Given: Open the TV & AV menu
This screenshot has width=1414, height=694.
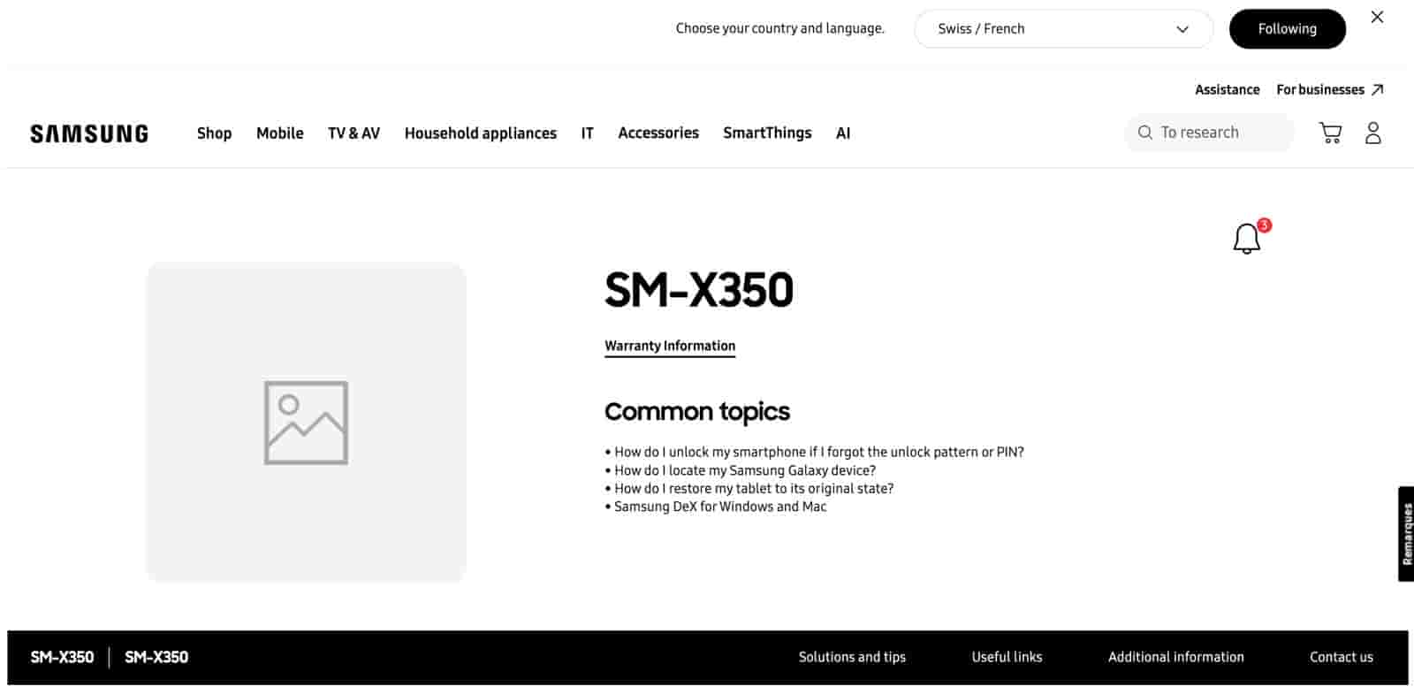Looking at the screenshot, I should click(353, 133).
